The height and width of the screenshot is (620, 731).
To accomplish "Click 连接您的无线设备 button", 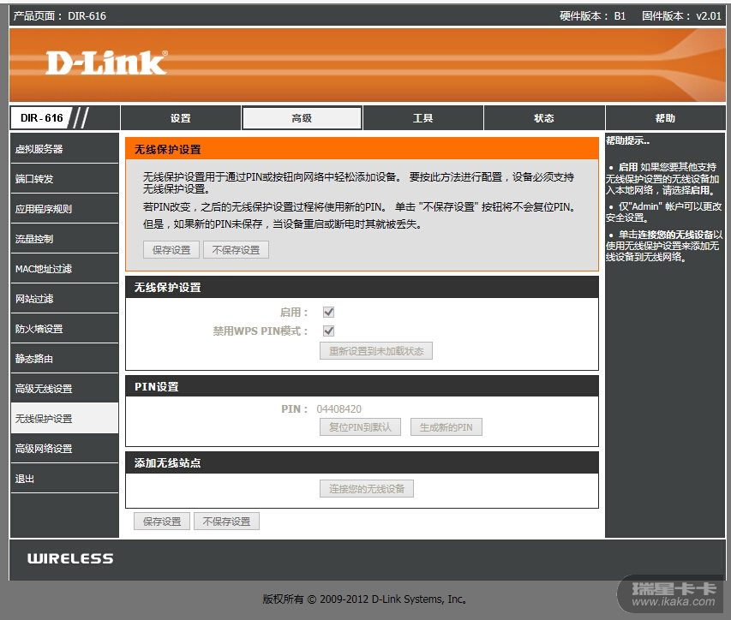I will (x=367, y=489).
